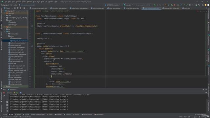Click the UTF-8 encoding in status bar

(x=190, y=117)
